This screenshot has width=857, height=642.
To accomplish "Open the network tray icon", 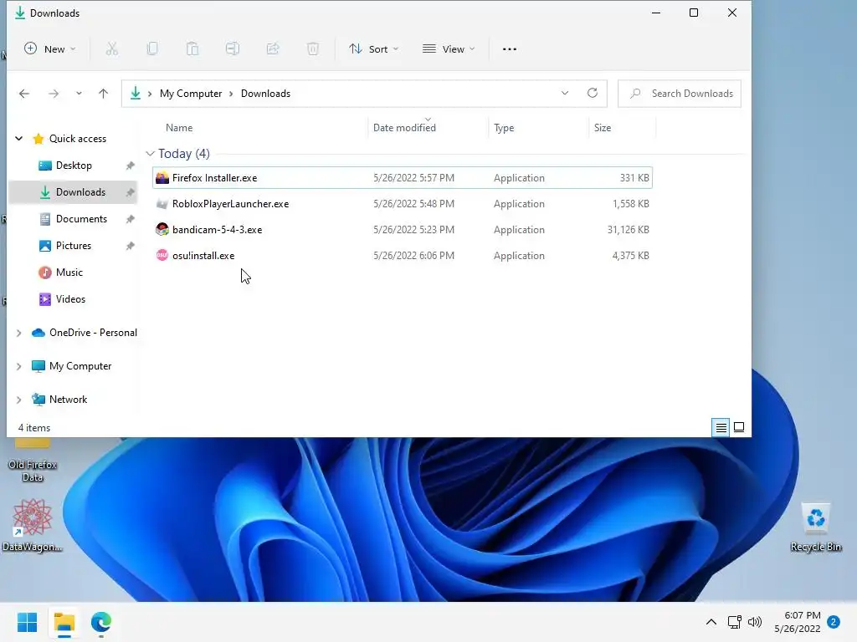I will pyautogui.click(x=734, y=622).
